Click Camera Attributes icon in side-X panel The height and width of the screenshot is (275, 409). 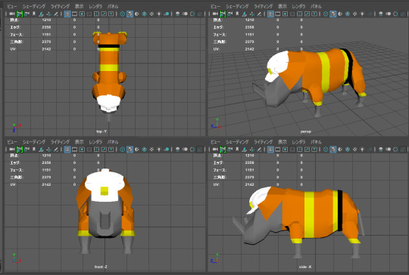coord(229,150)
